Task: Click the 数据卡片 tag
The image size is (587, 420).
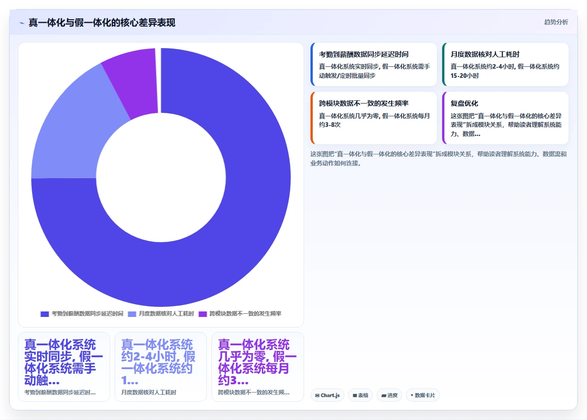Action: [x=422, y=395]
